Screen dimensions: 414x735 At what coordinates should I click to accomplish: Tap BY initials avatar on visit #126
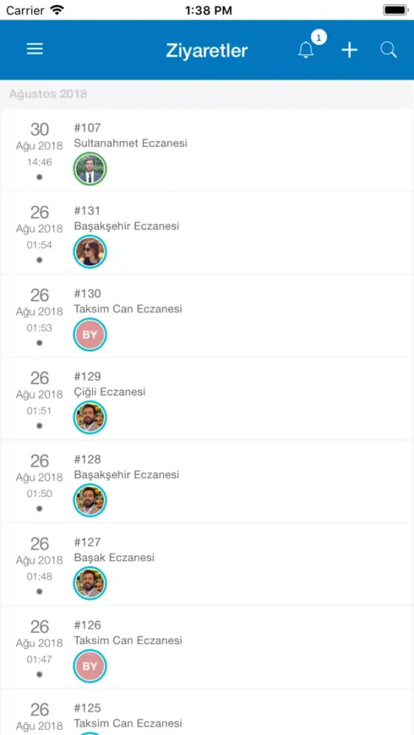[x=90, y=666]
